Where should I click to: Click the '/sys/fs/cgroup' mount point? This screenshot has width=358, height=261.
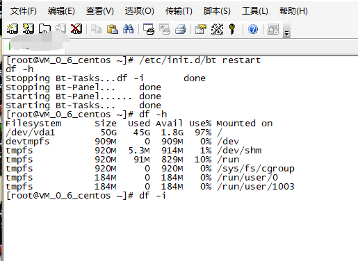tap(256, 169)
